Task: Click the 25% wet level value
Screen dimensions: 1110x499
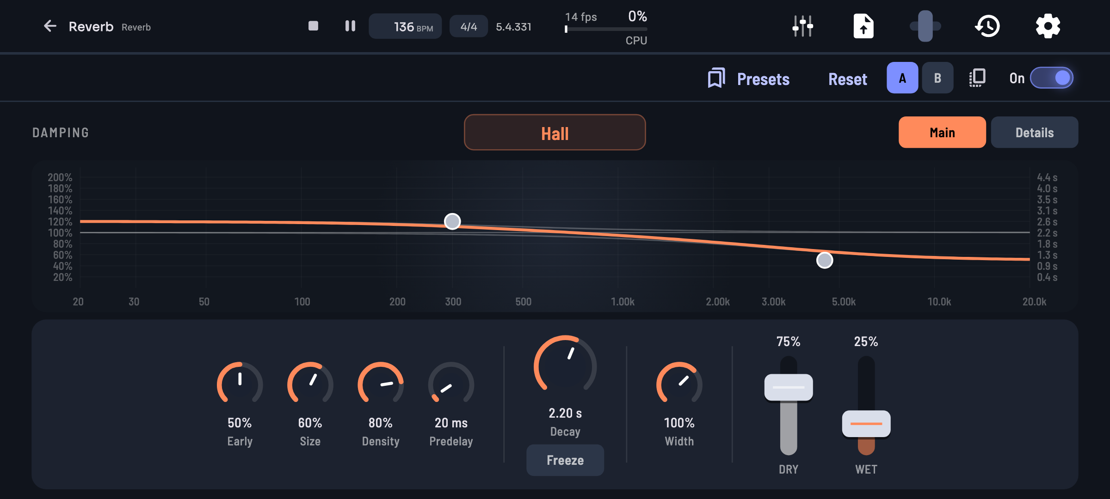Action: tap(866, 341)
